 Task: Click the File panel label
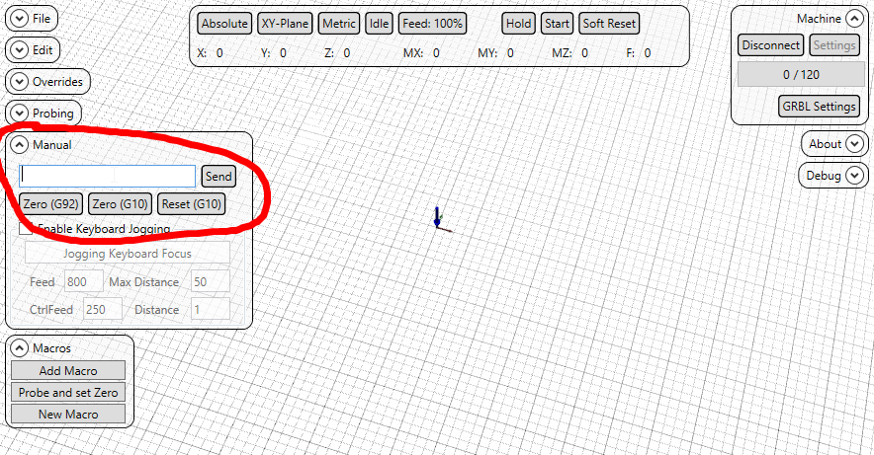(42, 19)
